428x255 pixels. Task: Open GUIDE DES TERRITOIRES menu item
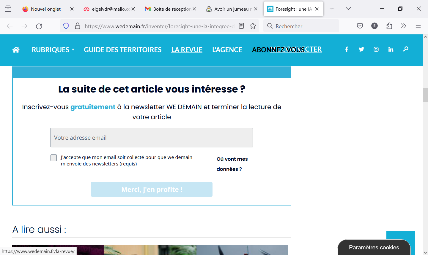[x=123, y=50]
